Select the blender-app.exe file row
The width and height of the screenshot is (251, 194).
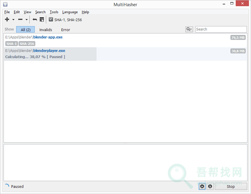coord(118,40)
